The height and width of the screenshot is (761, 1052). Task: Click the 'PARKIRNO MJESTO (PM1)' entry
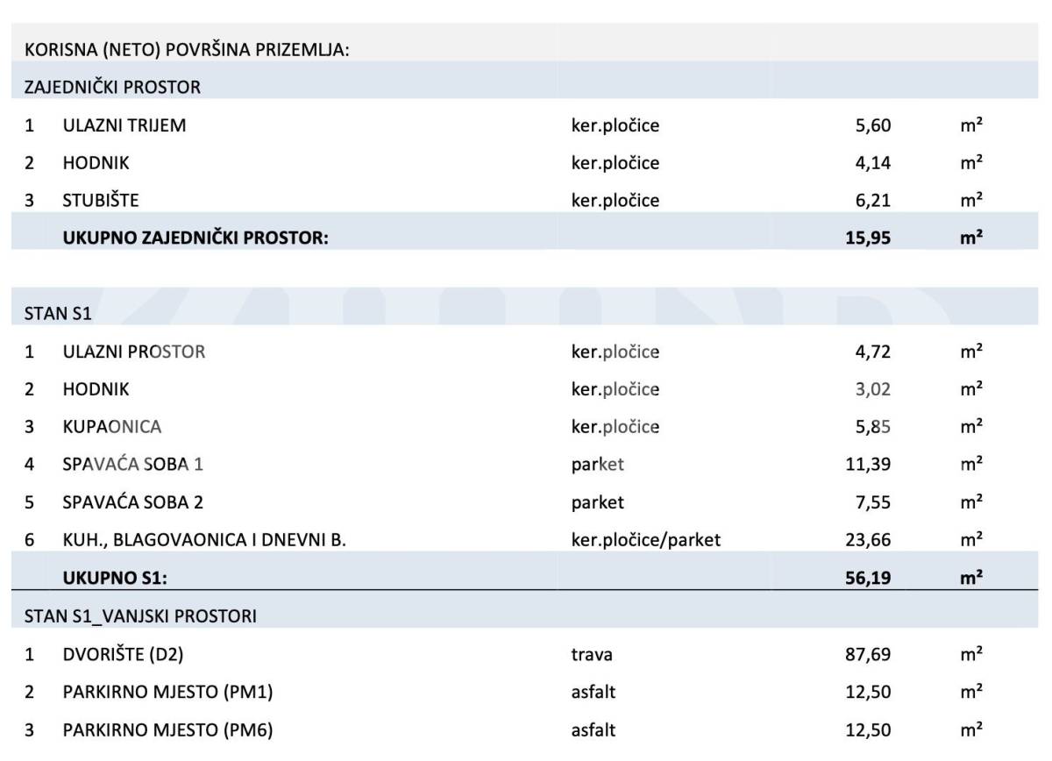(x=167, y=692)
